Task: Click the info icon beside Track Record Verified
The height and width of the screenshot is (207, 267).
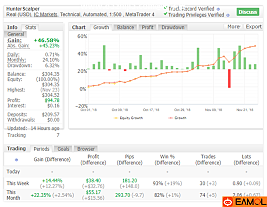Action: tap(218, 9)
